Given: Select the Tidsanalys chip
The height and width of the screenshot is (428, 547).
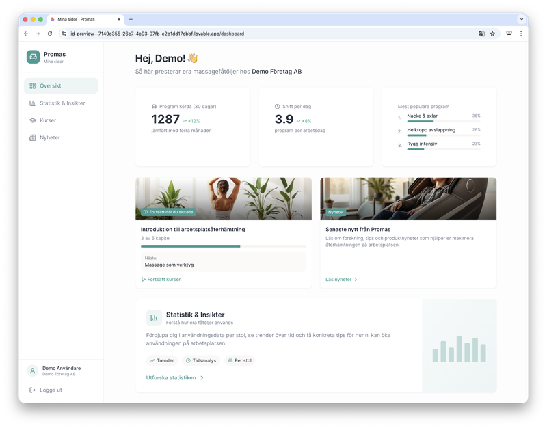Looking at the screenshot, I should 201,360.
